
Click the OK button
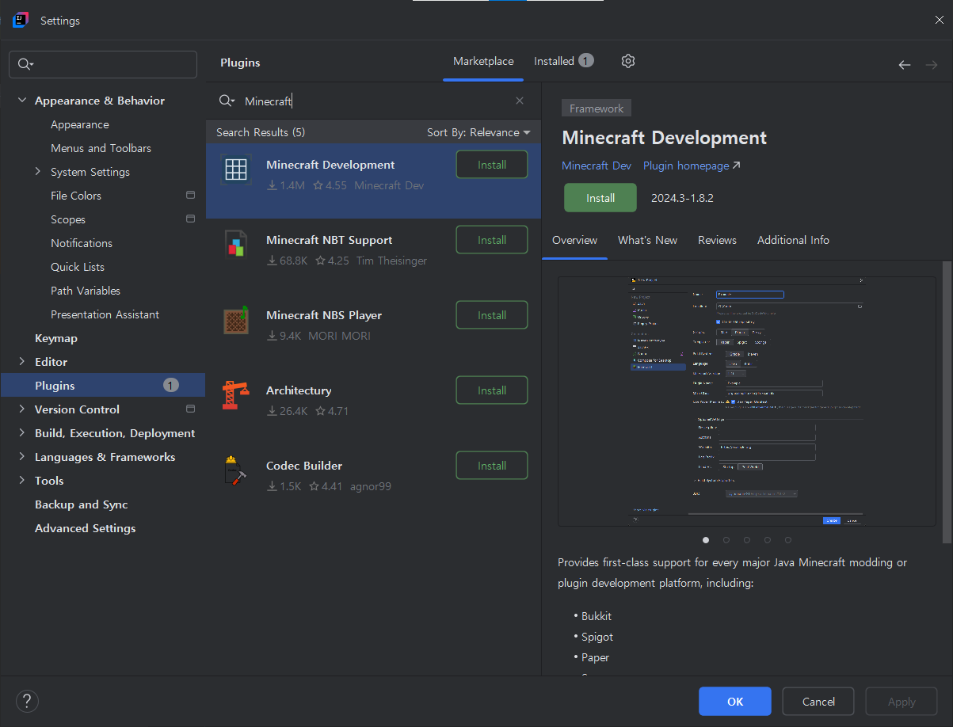point(735,702)
